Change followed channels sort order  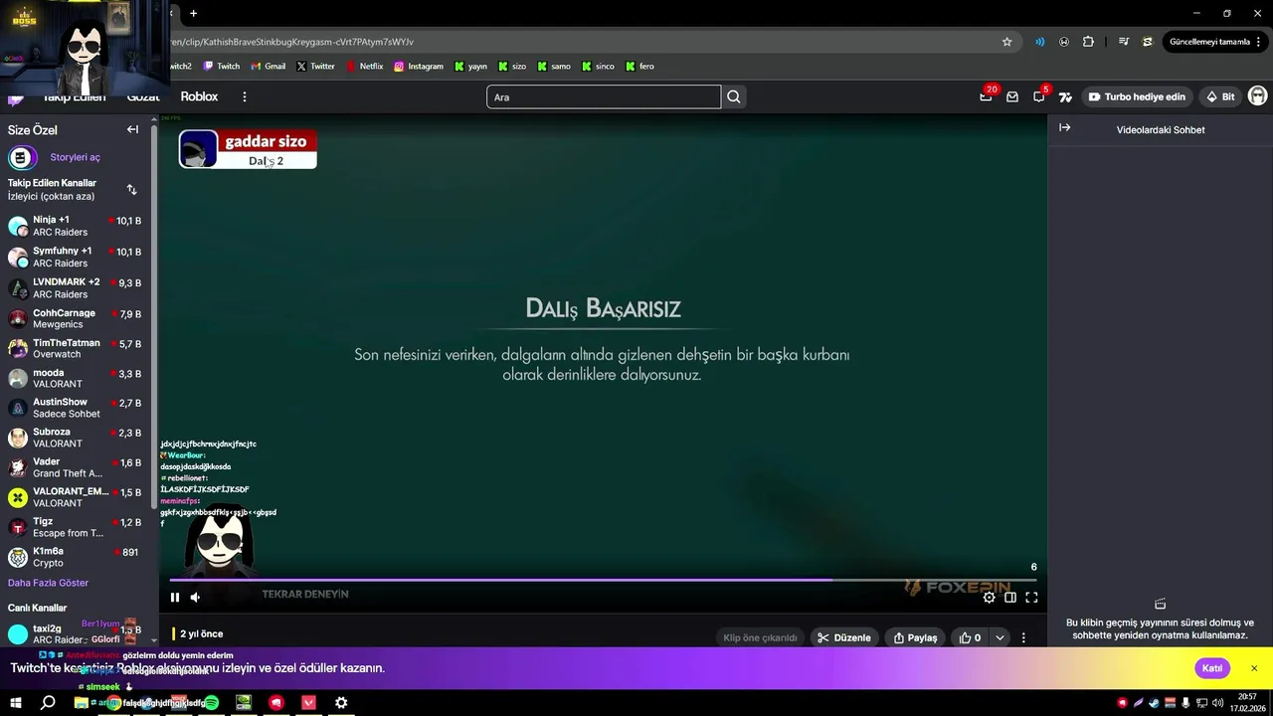[131, 189]
